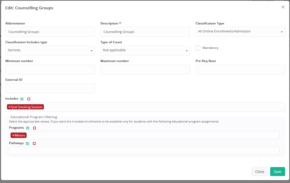Dismiss dialog with the X icon
Image resolution: width=290 pixels, height=183 pixels.
(283, 7)
